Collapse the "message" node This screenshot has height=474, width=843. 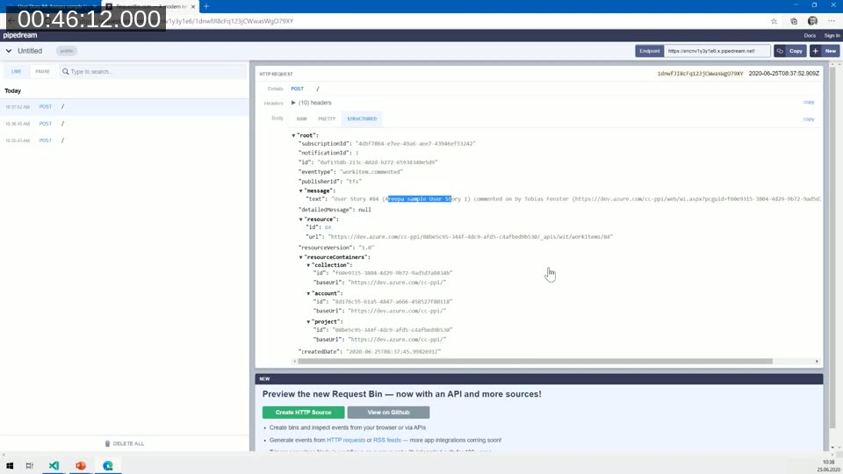coord(301,190)
